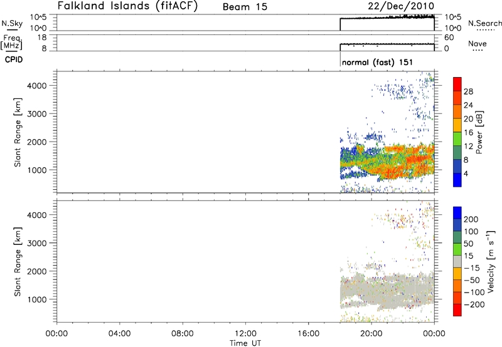
Task: Click the '20:00' time axis tick label
Action: point(371,334)
